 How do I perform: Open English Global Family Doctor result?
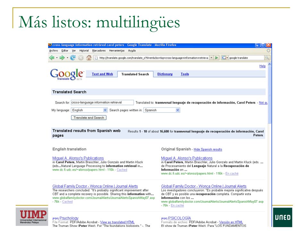pyautogui.click(x=95, y=186)
